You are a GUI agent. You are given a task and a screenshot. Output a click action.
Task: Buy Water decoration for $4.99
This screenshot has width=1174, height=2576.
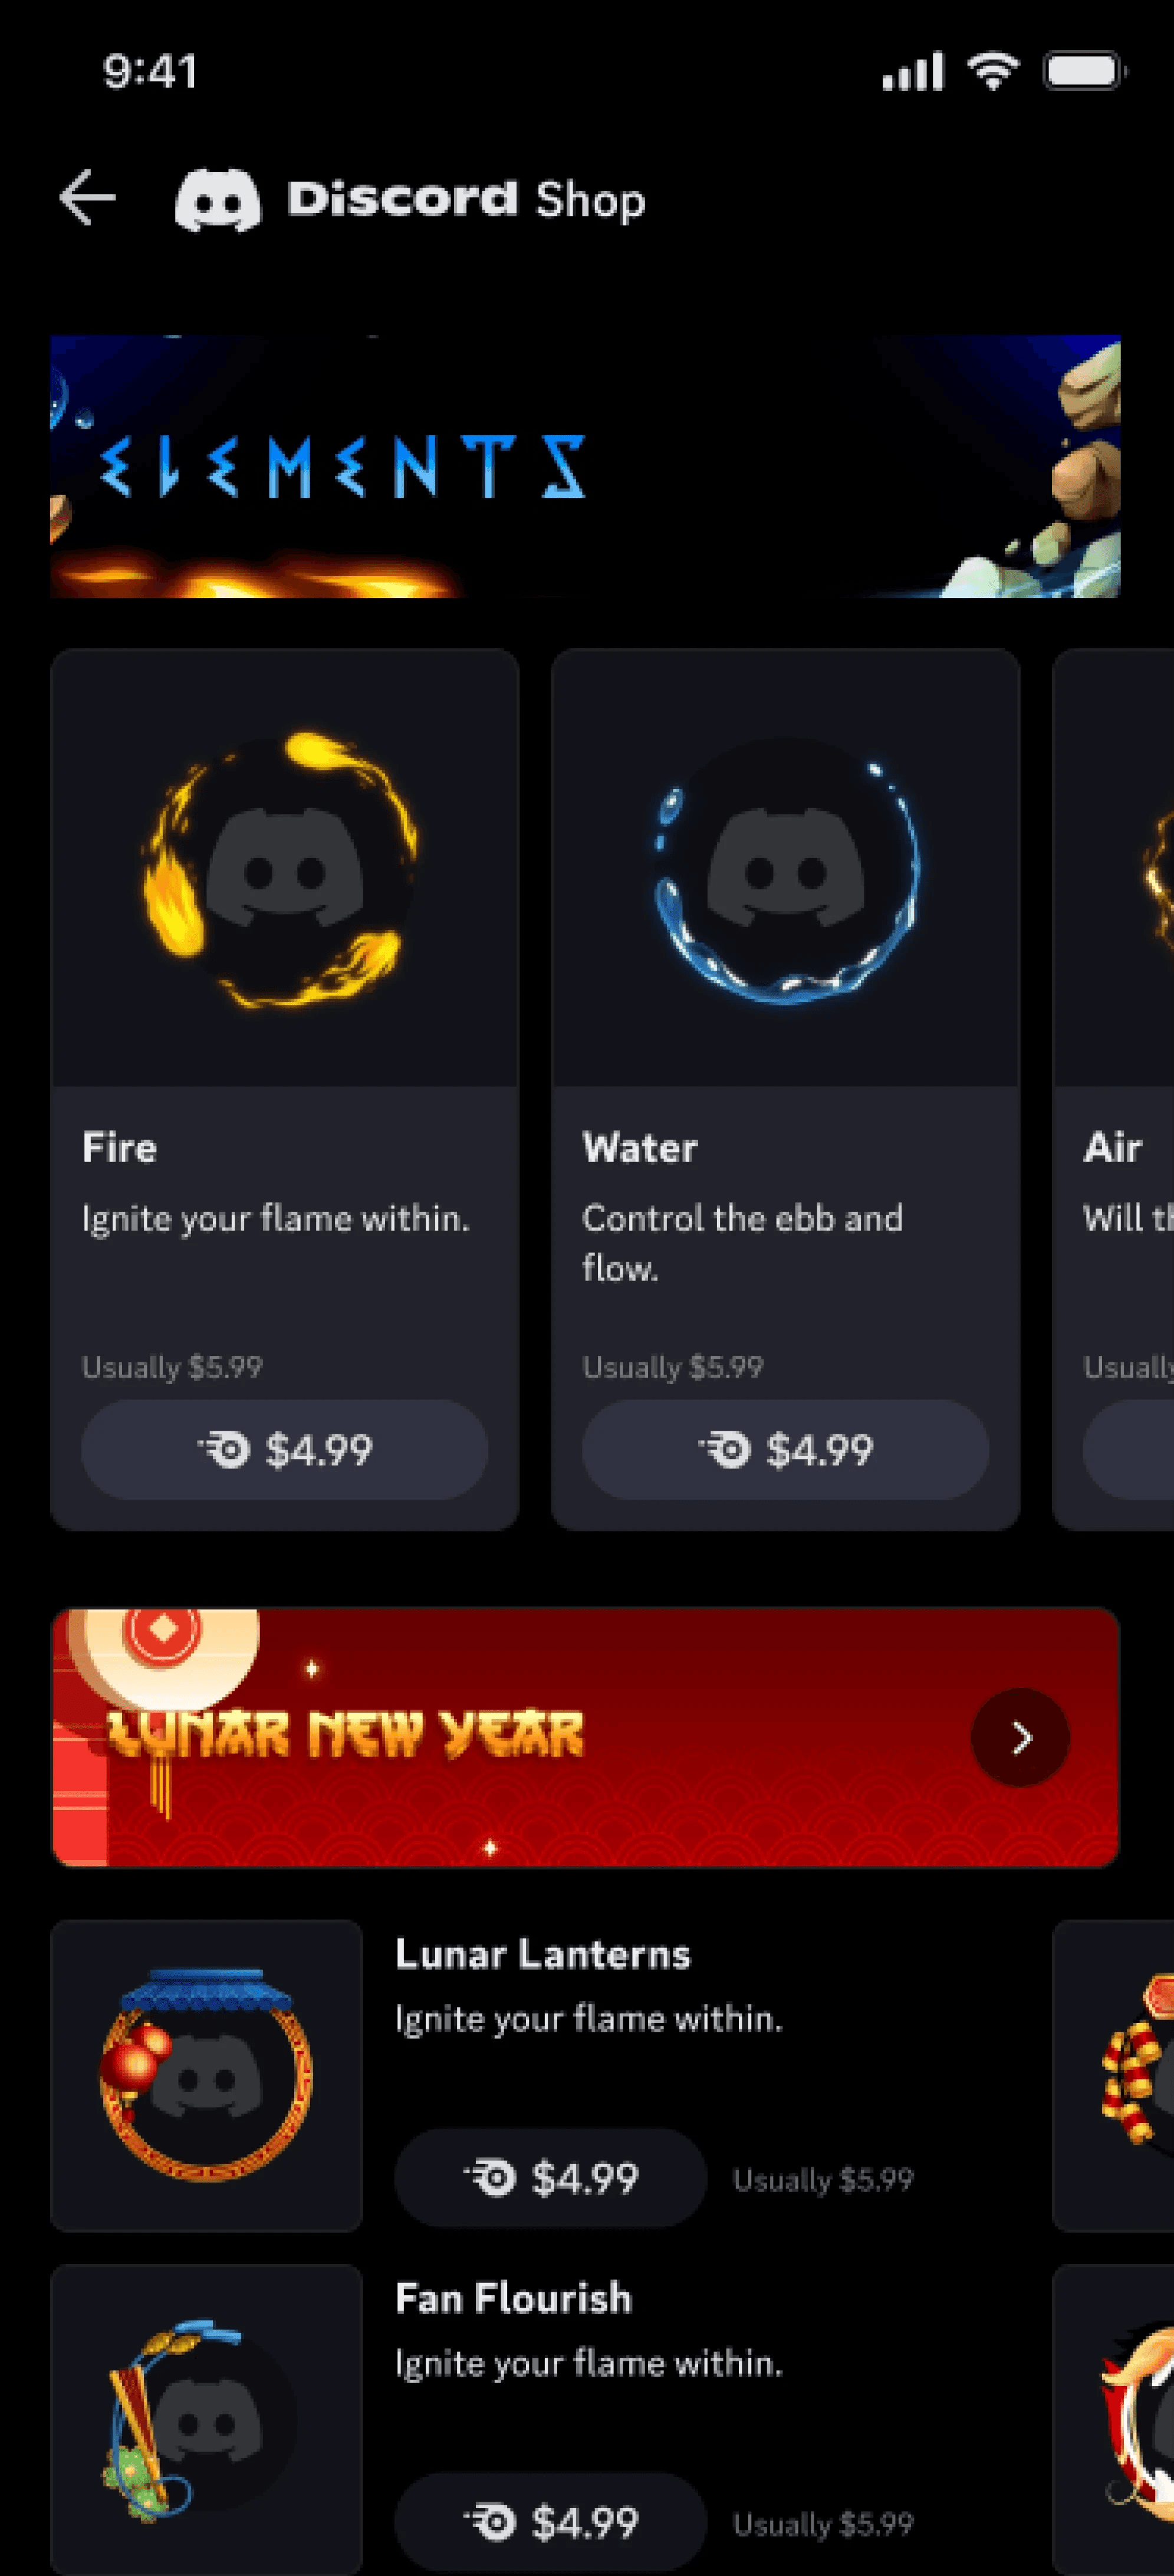tap(786, 1449)
